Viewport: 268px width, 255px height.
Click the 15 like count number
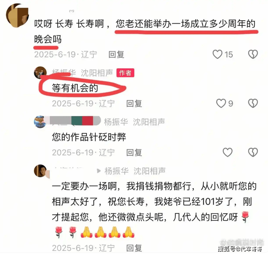[229, 55]
